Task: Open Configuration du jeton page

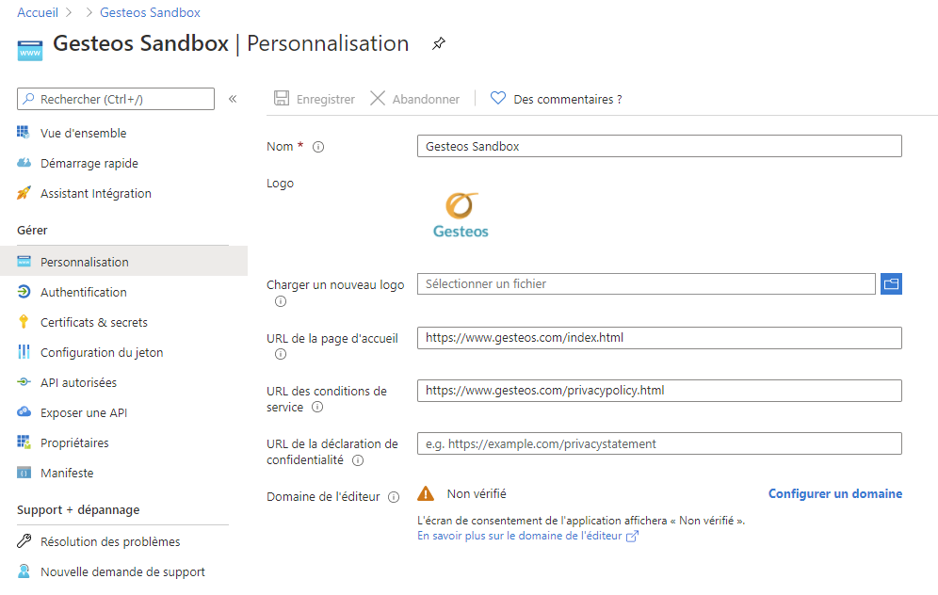Action: [101, 353]
